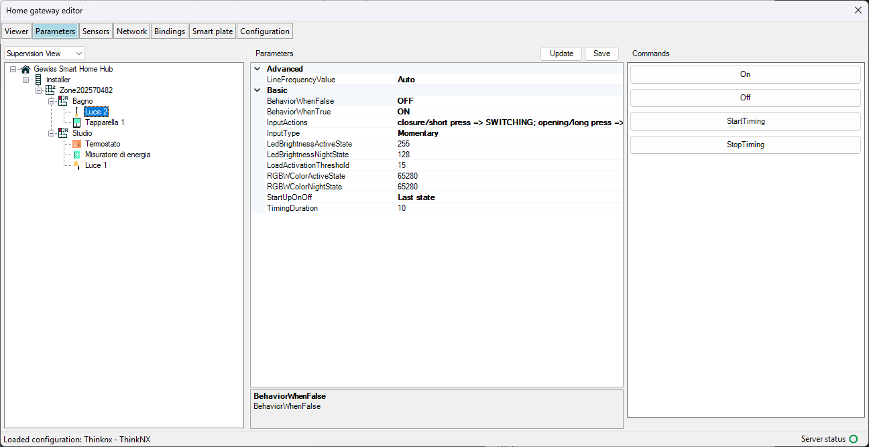This screenshot has height=447, width=869.
Task: Click the Zone202570482 zone icon
Action: point(50,90)
